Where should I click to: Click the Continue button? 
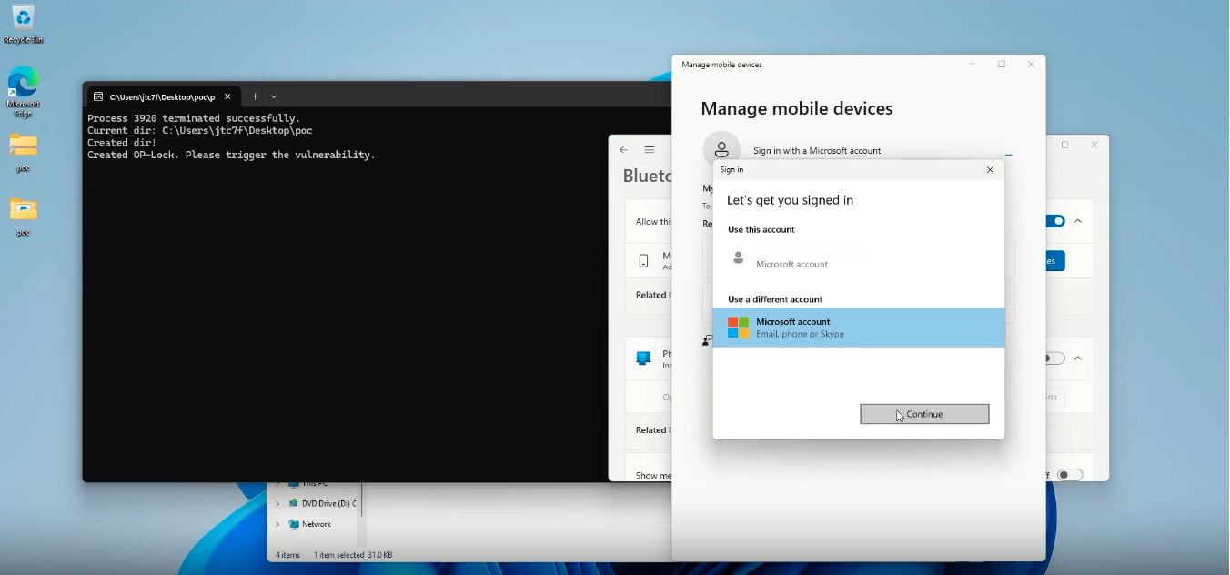[x=924, y=414]
